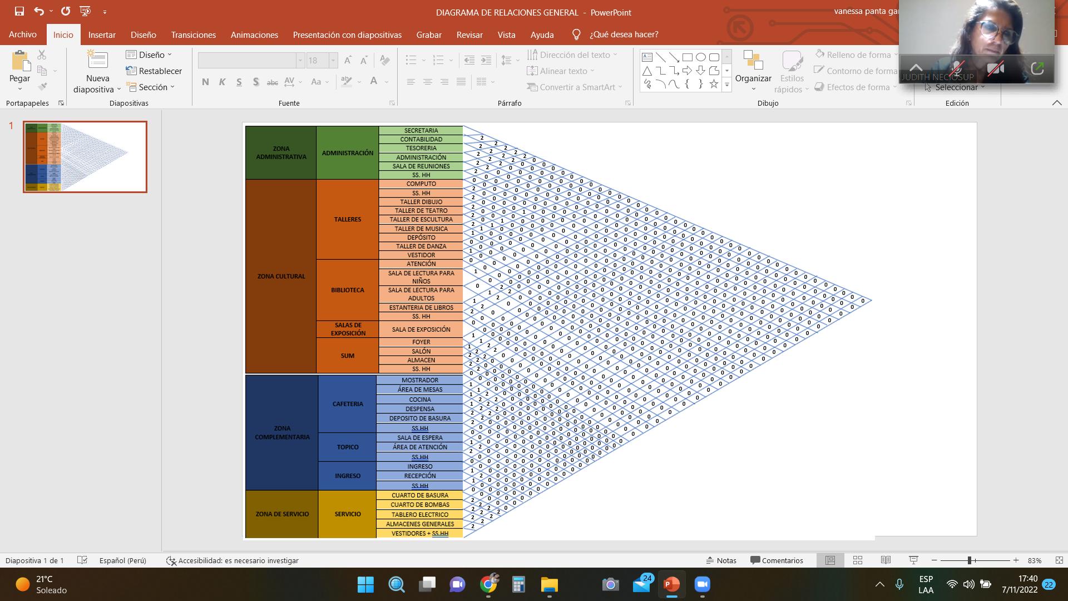Open the Sección dropdown

point(150,87)
